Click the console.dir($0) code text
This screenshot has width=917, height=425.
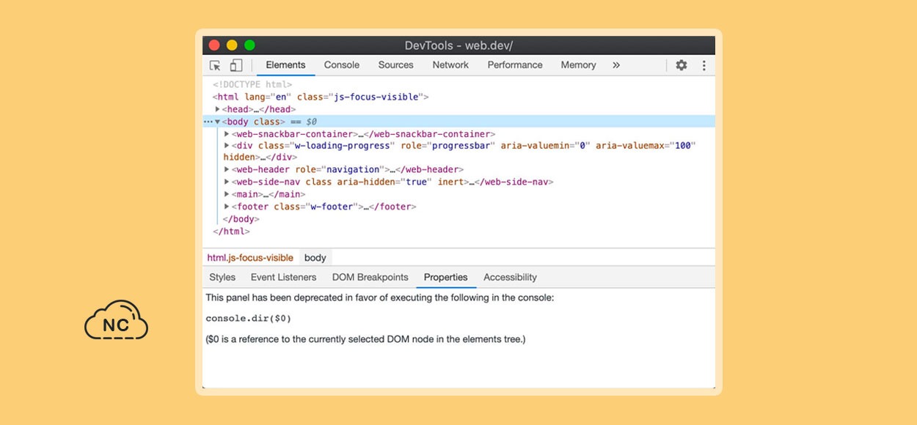tap(249, 319)
